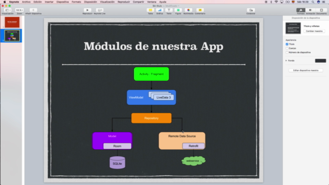Enable the Cuerpo checkbox
Viewport: 329px width, 185px height.
[x=287, y=48]
